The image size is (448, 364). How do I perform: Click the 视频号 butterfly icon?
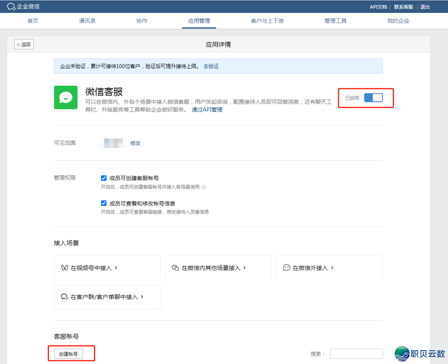point(64,268)
